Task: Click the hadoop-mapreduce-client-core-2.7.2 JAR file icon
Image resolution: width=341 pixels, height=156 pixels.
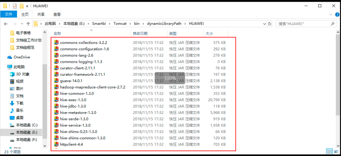Action: [x=56, y=87]
